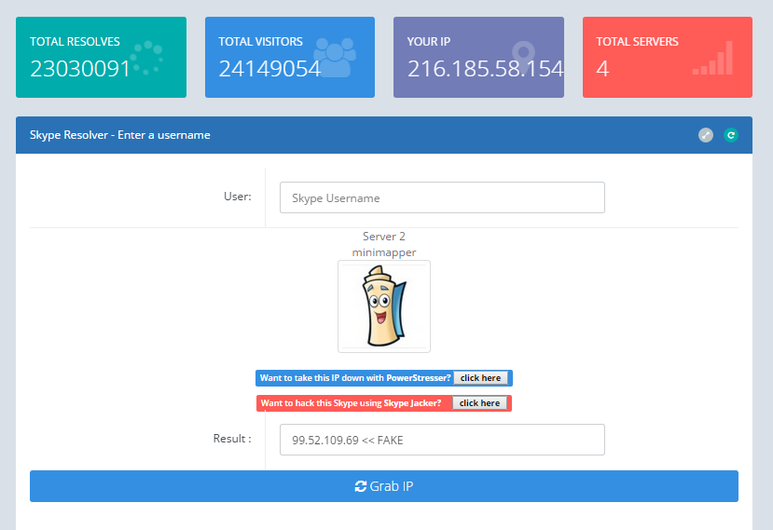This screenshot has height=530, width=773.
Task: Click the 'Server 2' label
Action: (384, 237)
